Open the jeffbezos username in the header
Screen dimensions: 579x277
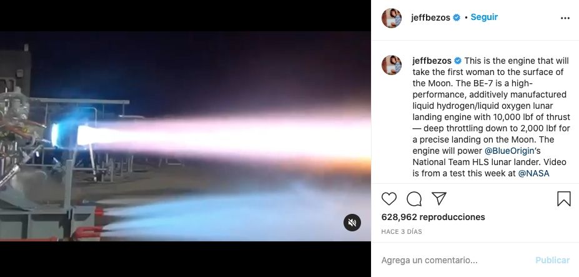click(430, 18)
